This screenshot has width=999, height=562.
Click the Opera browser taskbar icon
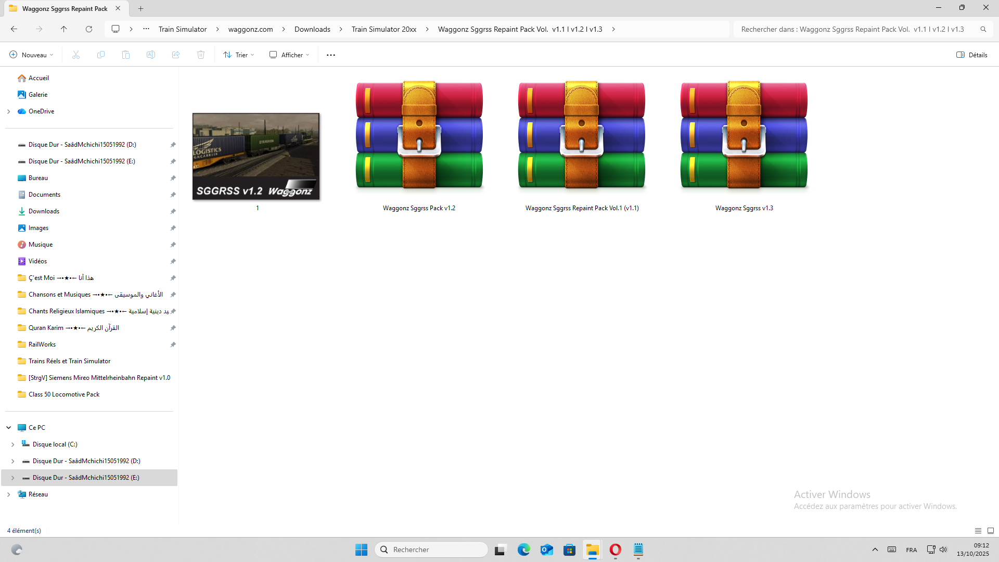point(615,550)
